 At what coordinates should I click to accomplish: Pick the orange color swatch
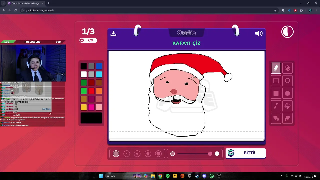99,91
